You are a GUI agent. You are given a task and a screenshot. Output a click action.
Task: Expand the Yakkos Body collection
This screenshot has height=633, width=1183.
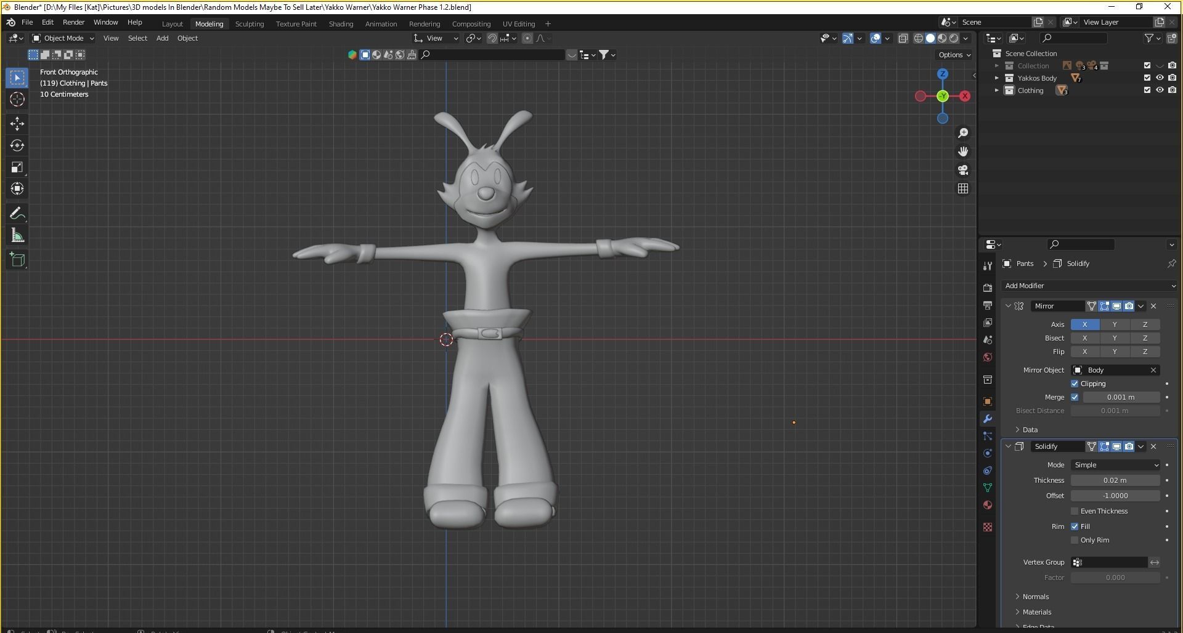click(x=996, y=78)
